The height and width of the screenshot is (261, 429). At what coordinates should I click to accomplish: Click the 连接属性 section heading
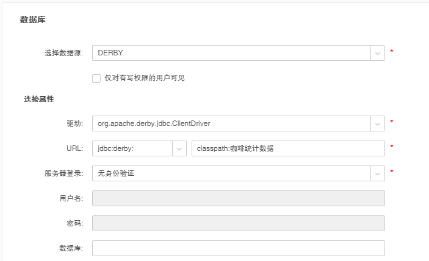click(x=39, y=99)
